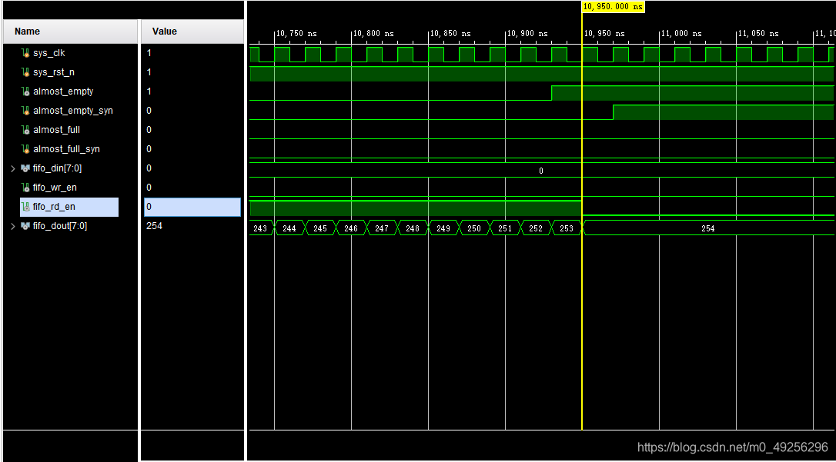This screenshot has width=836, height=462.
Task: Select the almost_empty signal name
Action: tap(63, 91)
